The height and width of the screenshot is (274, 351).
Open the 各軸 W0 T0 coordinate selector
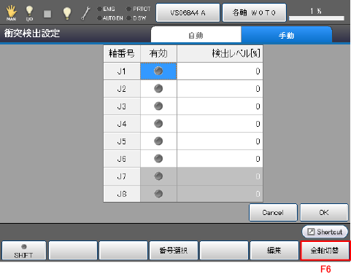click(x=254, y=12)
